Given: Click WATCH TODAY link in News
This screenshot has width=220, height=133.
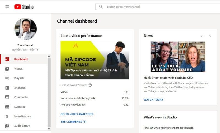Looking at the screenshot, I should [153, 99].
